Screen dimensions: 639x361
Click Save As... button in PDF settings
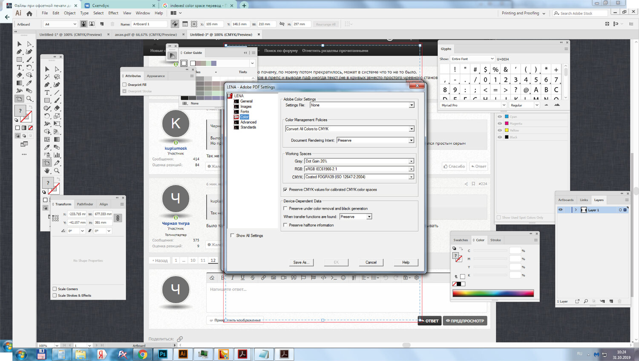pos(301,262)
